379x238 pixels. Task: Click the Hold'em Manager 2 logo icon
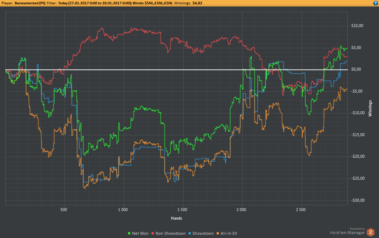[370, 232]
